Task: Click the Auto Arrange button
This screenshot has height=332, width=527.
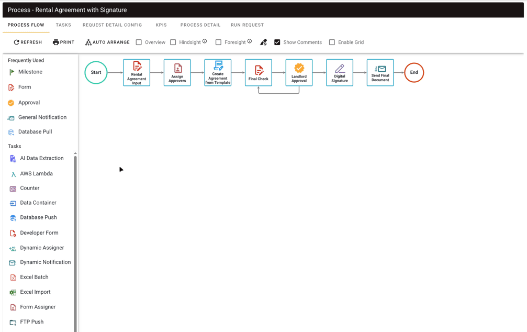Action: pos(107,42)
